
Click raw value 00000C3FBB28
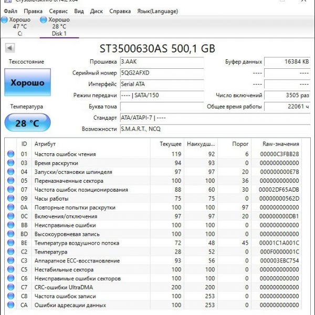280,154
